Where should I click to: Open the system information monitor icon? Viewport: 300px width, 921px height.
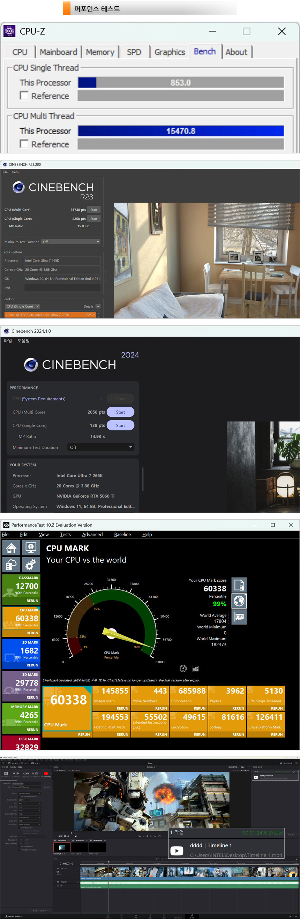[31, 548]
